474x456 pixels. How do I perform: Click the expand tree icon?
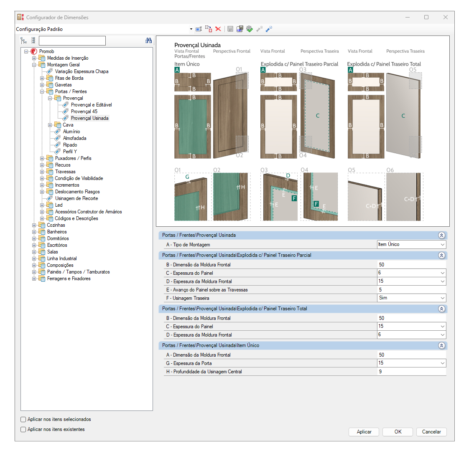point(23,41)
